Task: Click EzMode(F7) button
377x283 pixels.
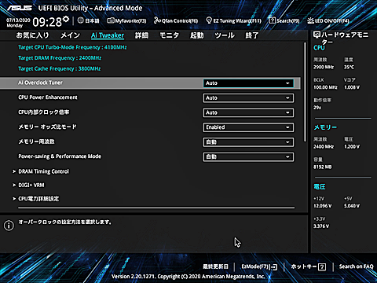Action: [x=259, y=266]
